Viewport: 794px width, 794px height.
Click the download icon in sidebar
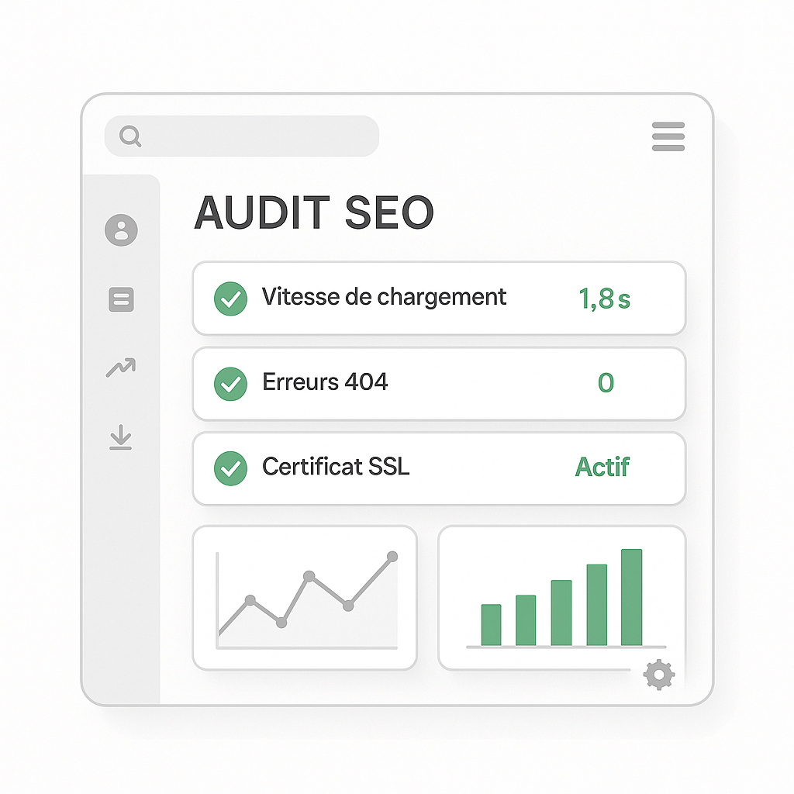(120, 437)
